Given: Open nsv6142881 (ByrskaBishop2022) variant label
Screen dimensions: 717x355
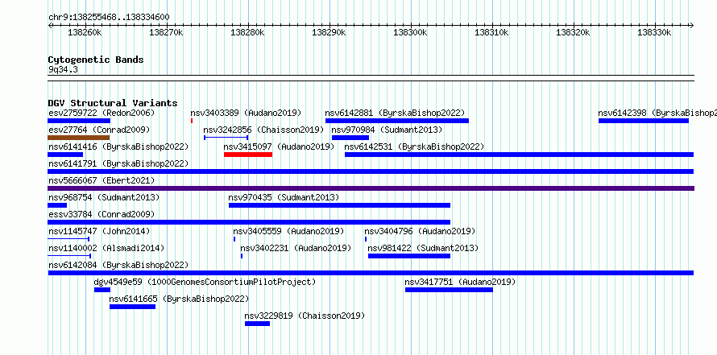Looking at the screenshot, I should click(x=395, y=113).
